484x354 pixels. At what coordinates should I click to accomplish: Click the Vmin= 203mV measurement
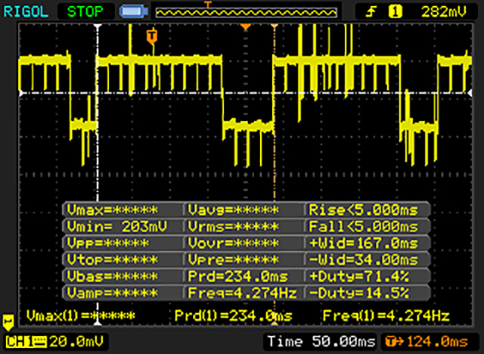click(x=123, y=227)
